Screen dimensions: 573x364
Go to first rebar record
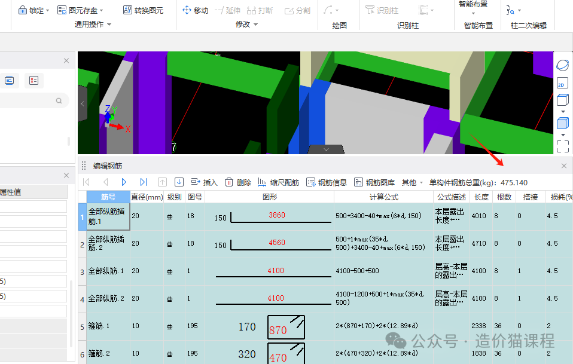[87, 182]
